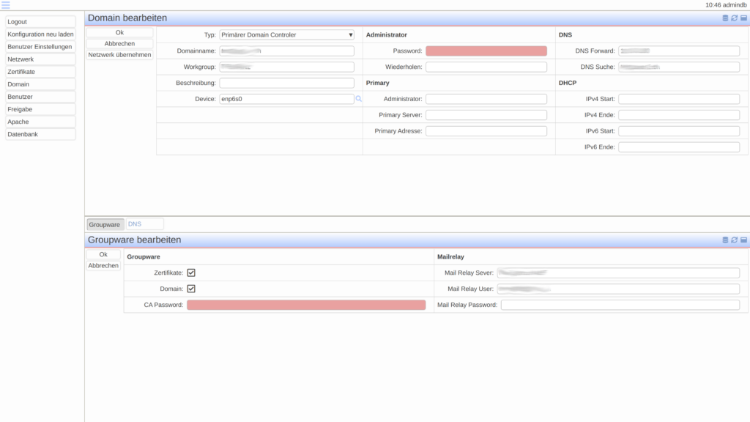Screen dimensions: 750x422
Task: Uncheck the Zertifikate checkbox
Action: pos(191,273)
